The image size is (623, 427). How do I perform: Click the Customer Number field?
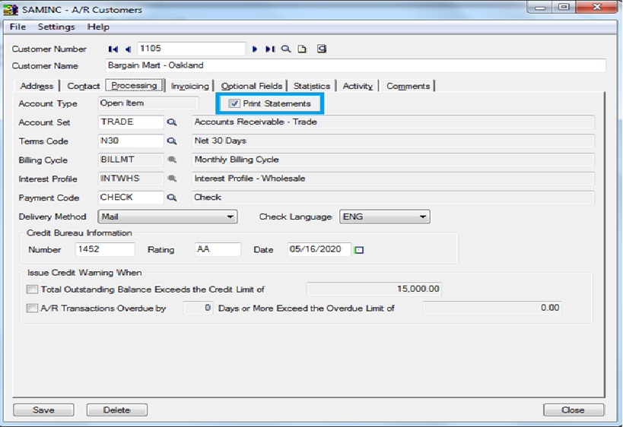(191, 49)
